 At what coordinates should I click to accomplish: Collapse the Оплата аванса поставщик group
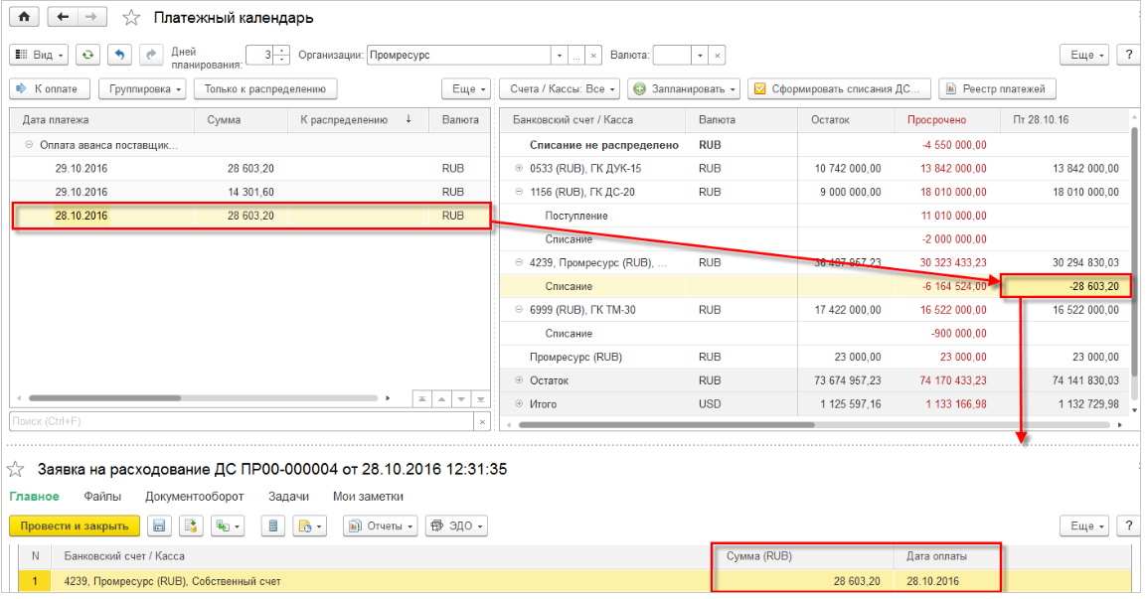pos(29,145)
